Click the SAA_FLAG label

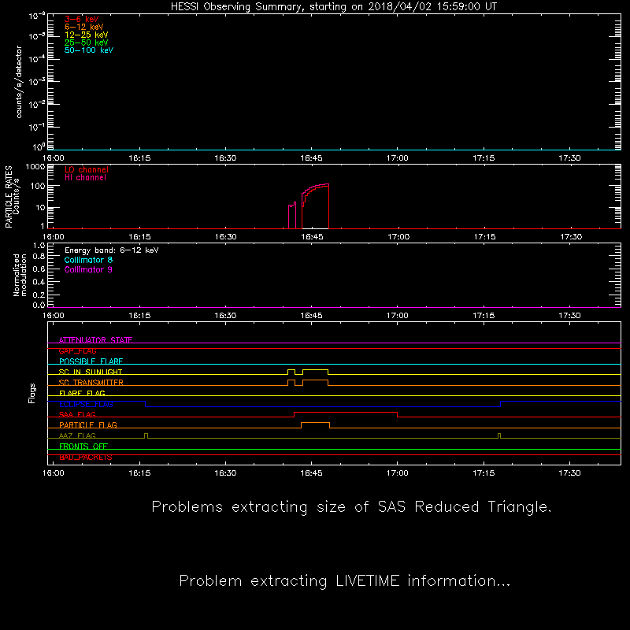click(x=77, y=415)
